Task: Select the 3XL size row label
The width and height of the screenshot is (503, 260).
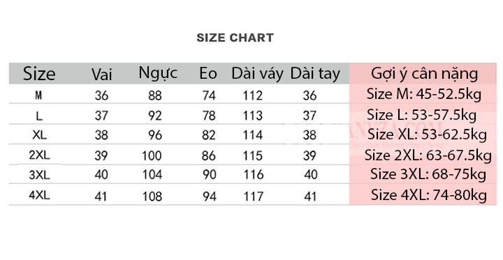Action: click(39, 175)
